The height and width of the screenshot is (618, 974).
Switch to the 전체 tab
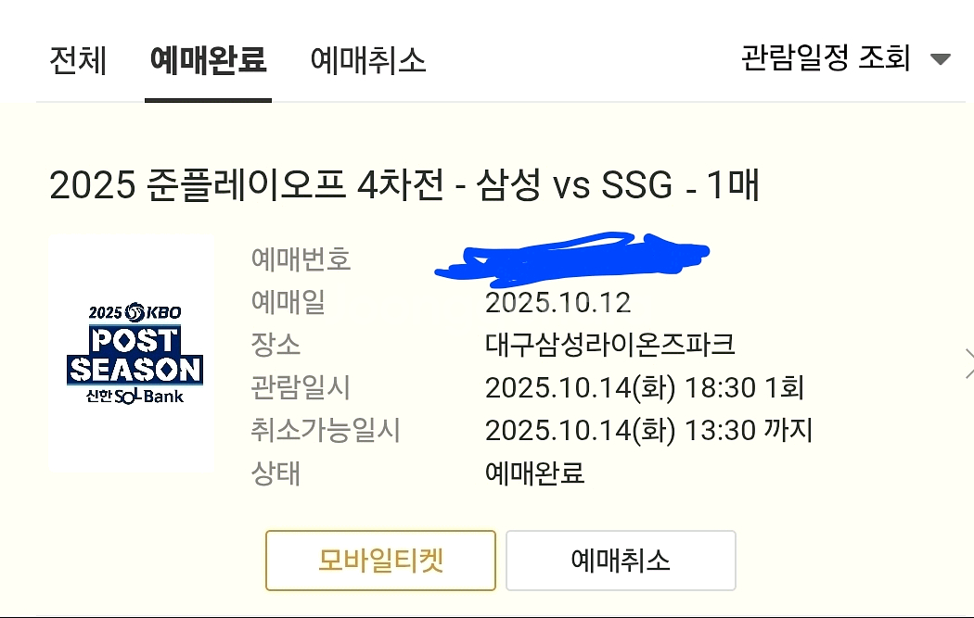(x=78, y=61)
